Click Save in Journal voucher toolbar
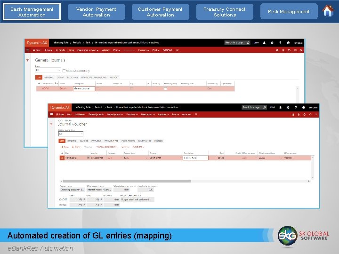339x254 pixels. tap(60, 114)
